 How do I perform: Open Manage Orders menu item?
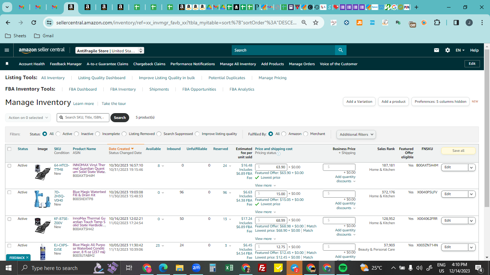302,64
